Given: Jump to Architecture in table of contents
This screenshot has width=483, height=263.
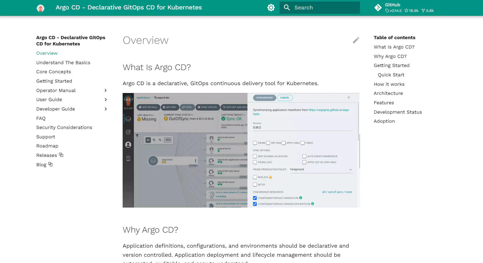Looking at the screenshot, I should tap(388, 93).
